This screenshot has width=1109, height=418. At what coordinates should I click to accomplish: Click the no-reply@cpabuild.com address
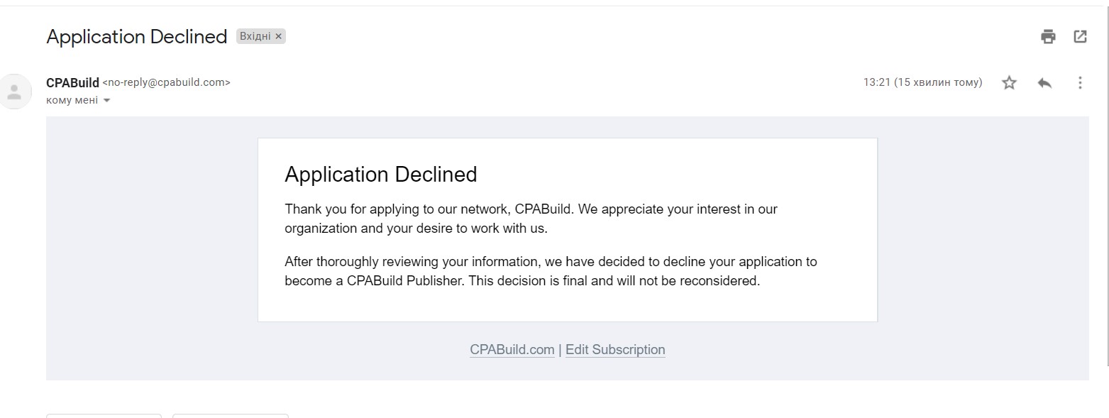(x=166, y=82)
